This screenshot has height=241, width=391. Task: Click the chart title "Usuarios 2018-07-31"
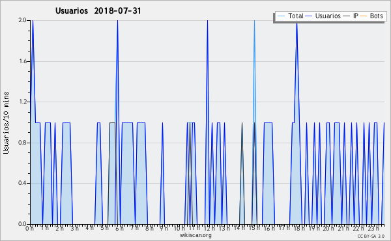[98, 10]
